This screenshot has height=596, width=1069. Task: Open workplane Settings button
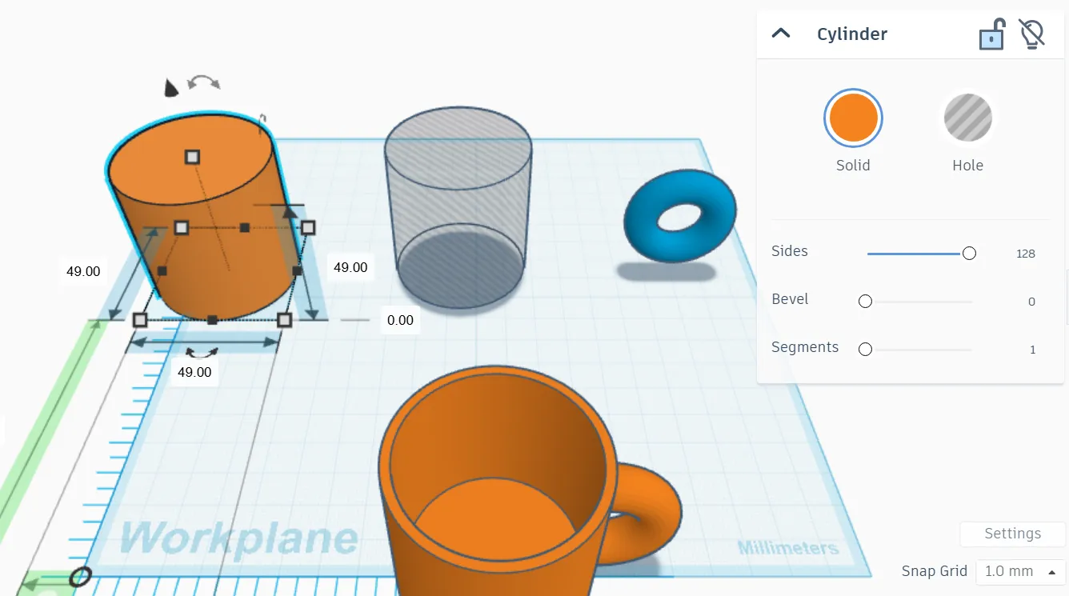click(1012, 534)
